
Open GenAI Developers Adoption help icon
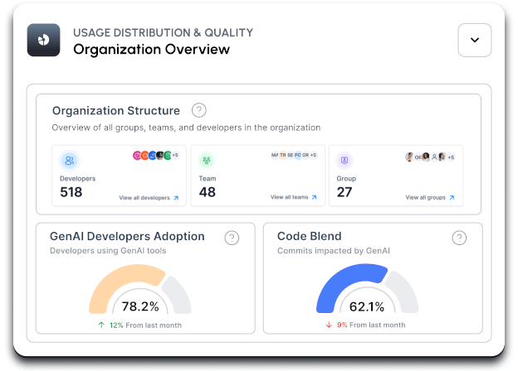[x=232, y=238]
